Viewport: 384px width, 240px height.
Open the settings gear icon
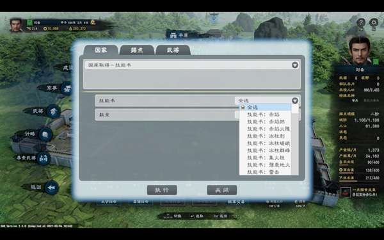(374, 23)
